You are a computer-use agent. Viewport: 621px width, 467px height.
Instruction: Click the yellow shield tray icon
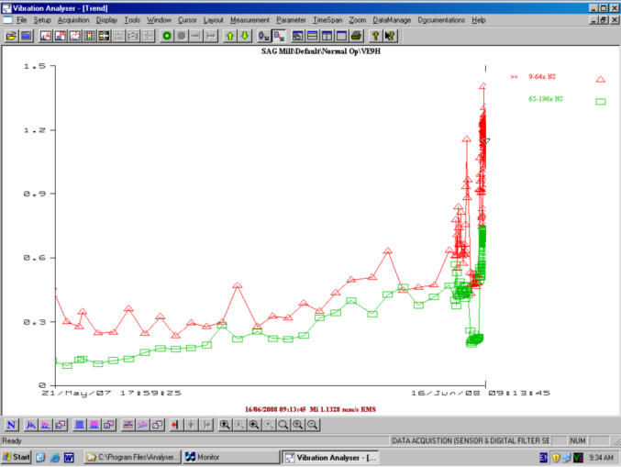point(556,458)
